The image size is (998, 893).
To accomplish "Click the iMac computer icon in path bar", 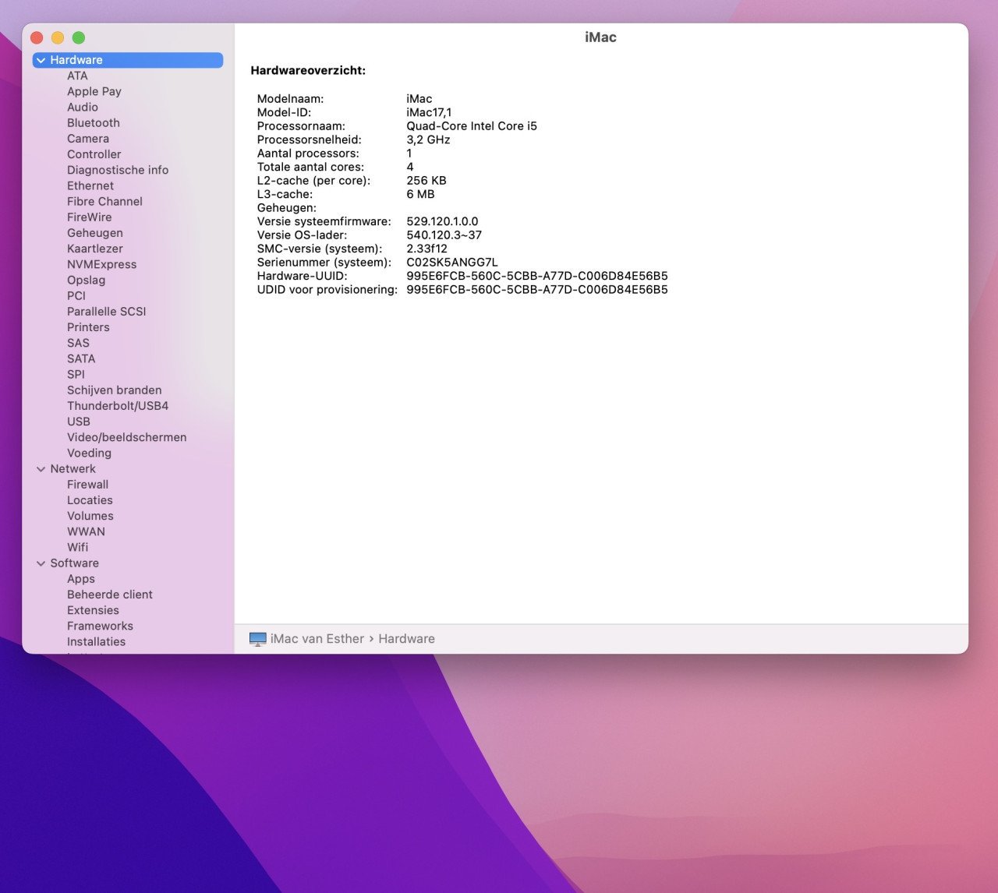I will point(257,639).
